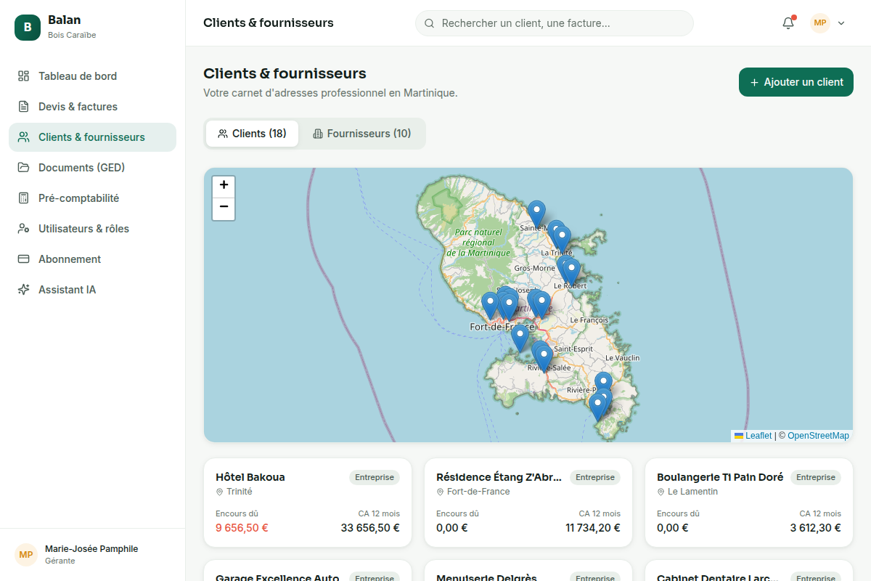The height and width of the screenshot is (581, 871).
Task: Open the OpenStreetMap attribution link
Action: [x=818, y=436]
